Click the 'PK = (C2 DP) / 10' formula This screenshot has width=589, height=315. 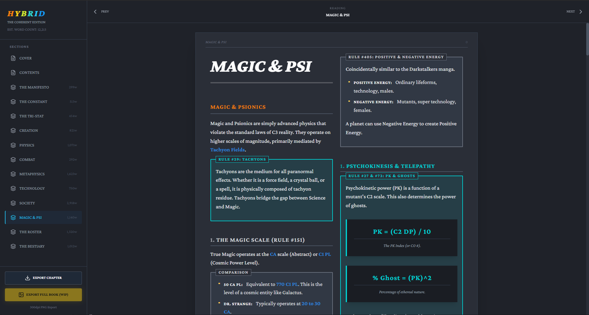402,232
